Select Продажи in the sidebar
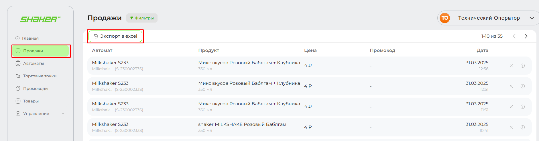The image size is (539, 141). 33,51
